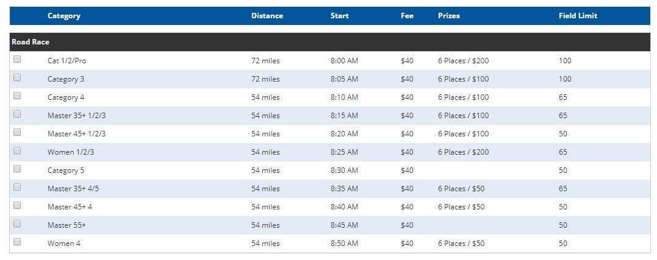Click the Fee column header
This screenshot has width=657, height=260.
[407, 16]
